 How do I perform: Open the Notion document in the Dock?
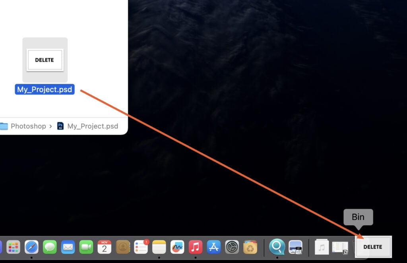tap(340, 247)
